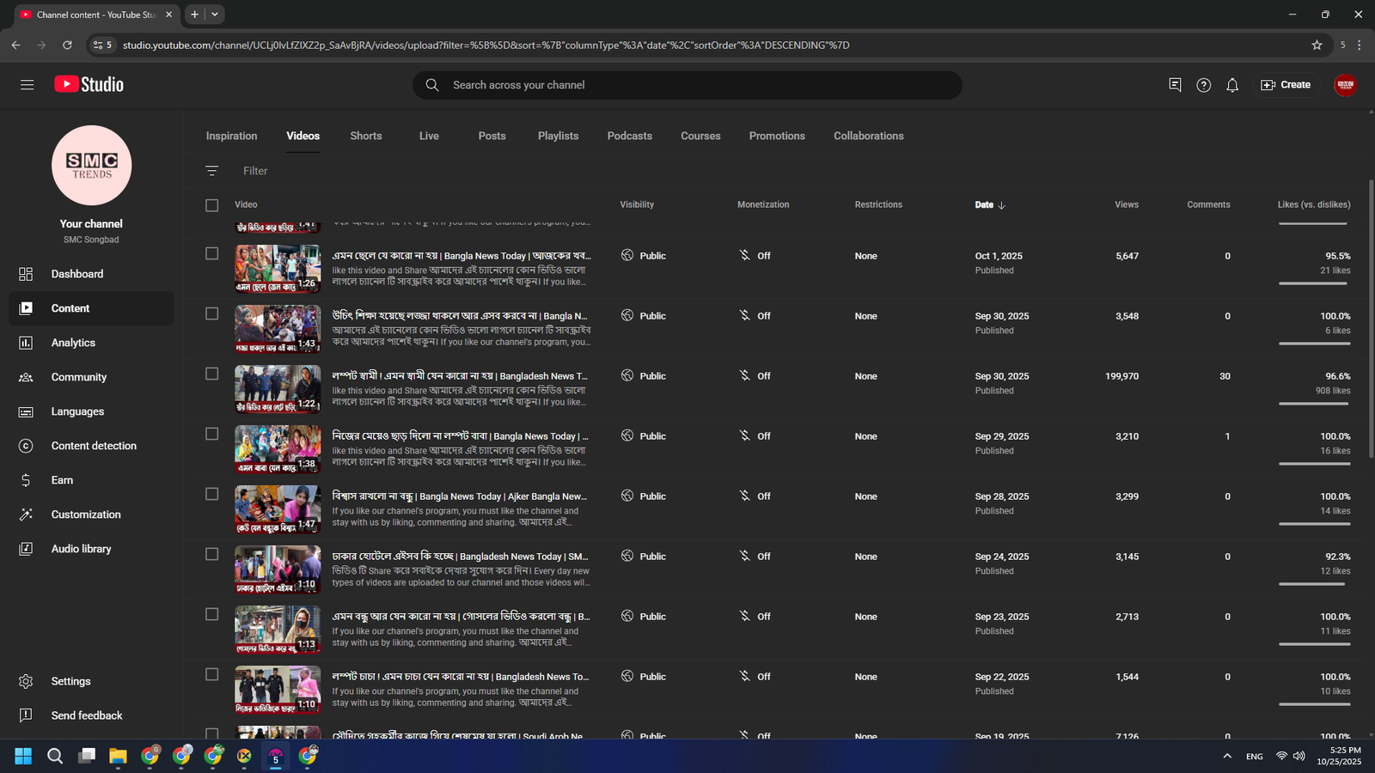
Task: Open the filter options icon
Action: tap(212, 171)
